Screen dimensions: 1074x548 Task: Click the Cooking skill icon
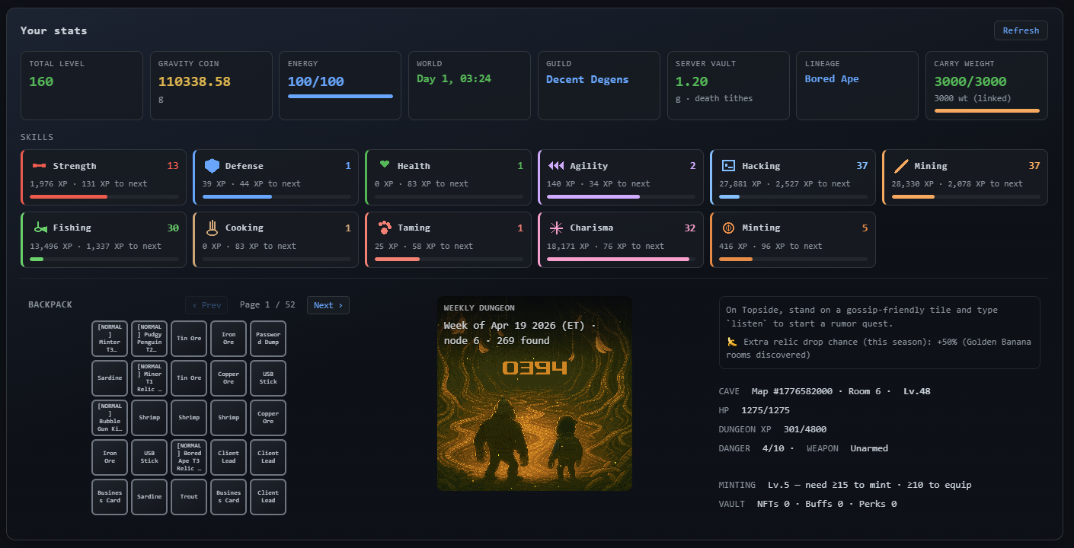(212, 228)
